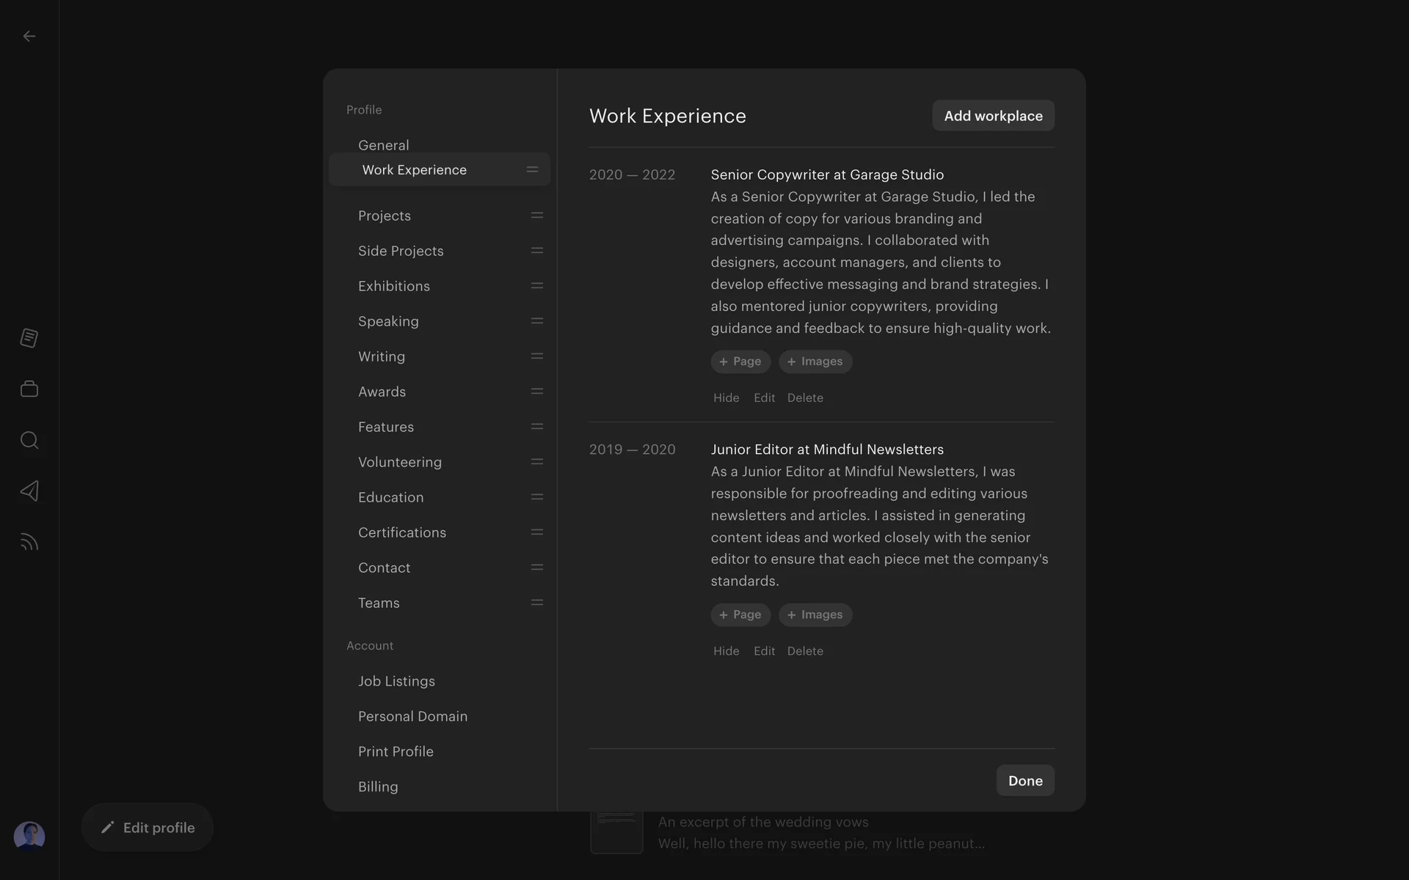Viewport: 1409px width, 880px height.
Task: Hide the Senior Copywriter workplace entry
Action: (726, 397)
